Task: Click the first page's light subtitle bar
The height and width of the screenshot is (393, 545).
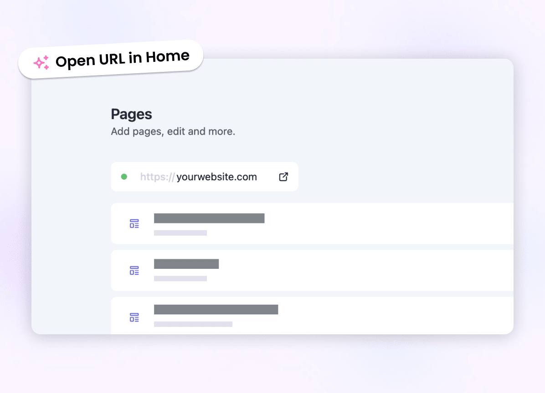Action: (180, 233)
